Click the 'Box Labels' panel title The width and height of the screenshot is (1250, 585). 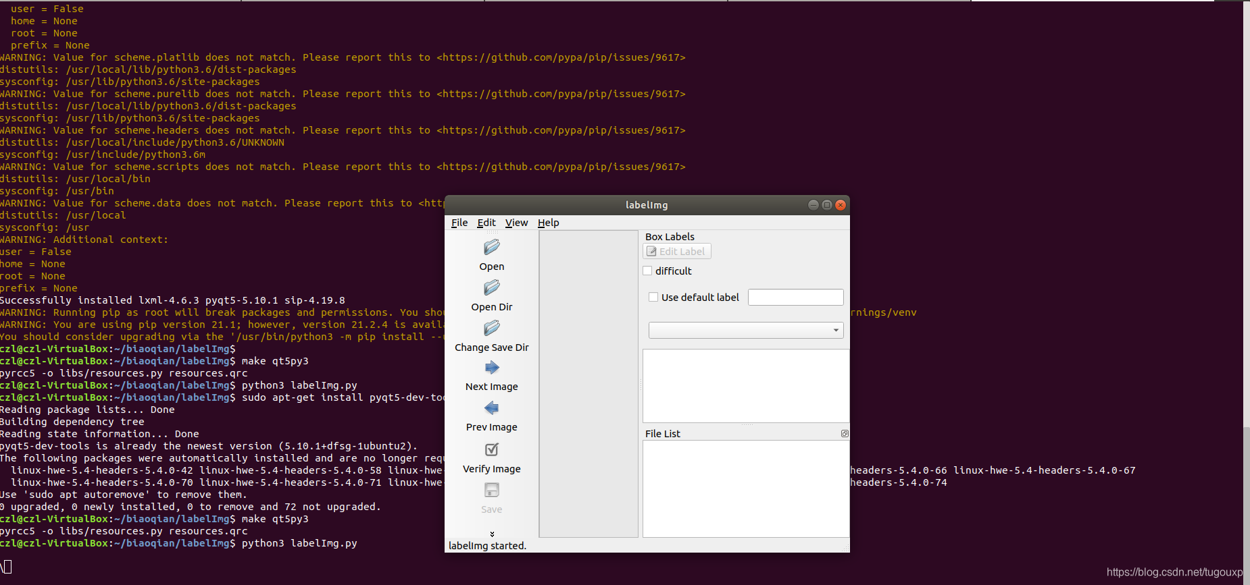[670, 237]
